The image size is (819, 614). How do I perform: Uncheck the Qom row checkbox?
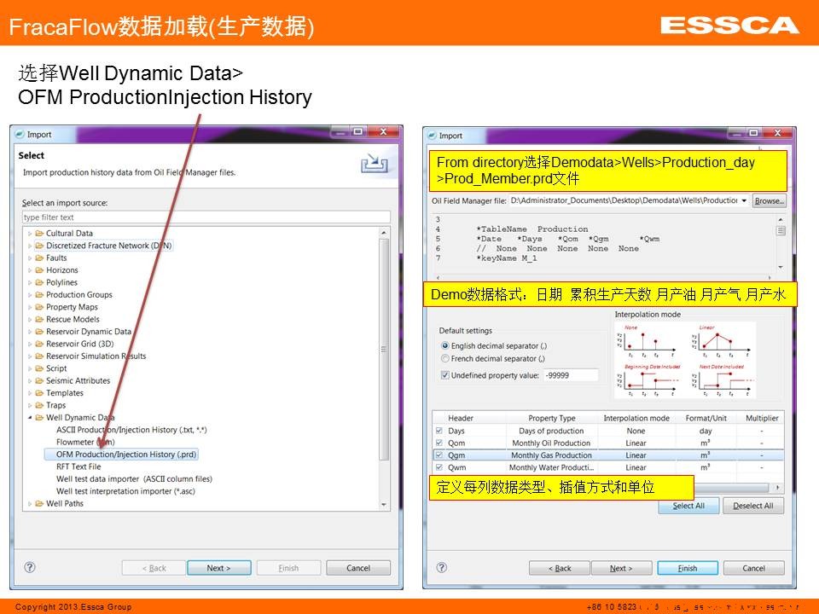(x=439, y=443)
